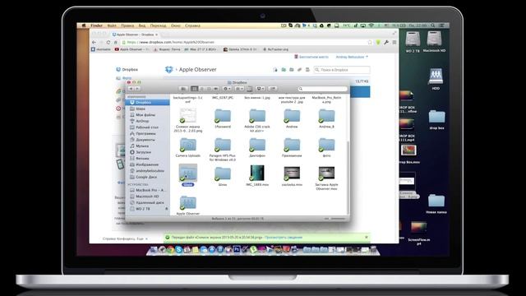Select the Apple Observer folder in Finder
Screen dimensions: 526x296
click(x=188, y=203)
